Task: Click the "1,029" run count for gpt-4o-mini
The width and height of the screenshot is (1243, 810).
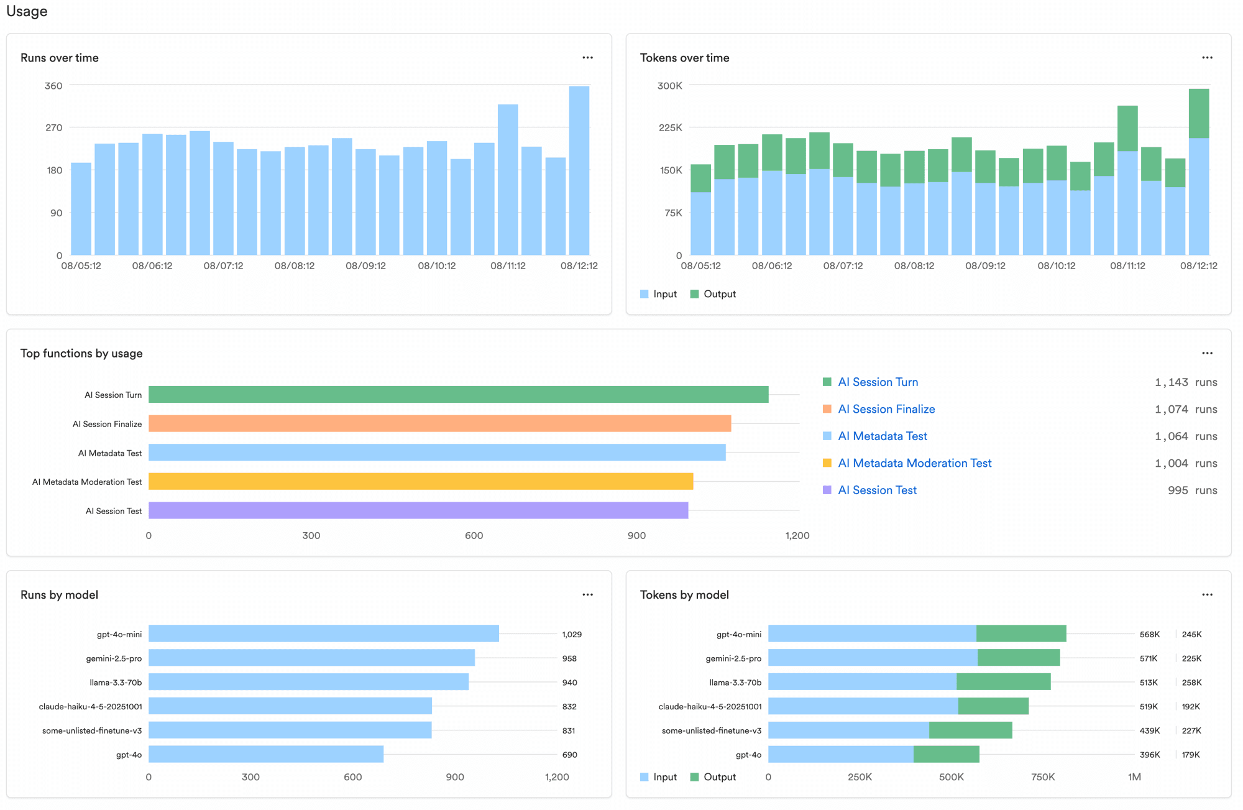Action: [x=572, y=634]
